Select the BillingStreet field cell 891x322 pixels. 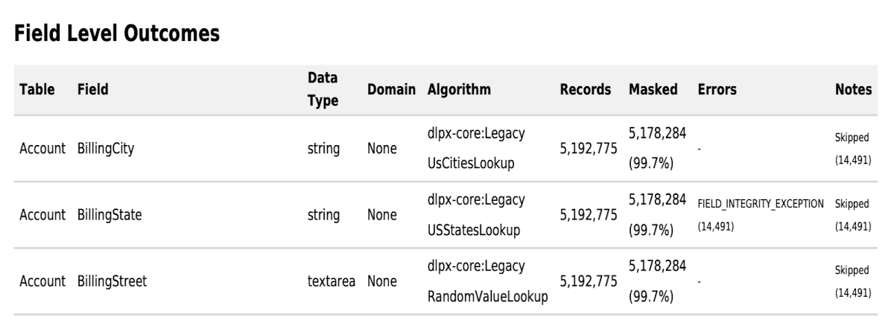click(x=112, y=282)
